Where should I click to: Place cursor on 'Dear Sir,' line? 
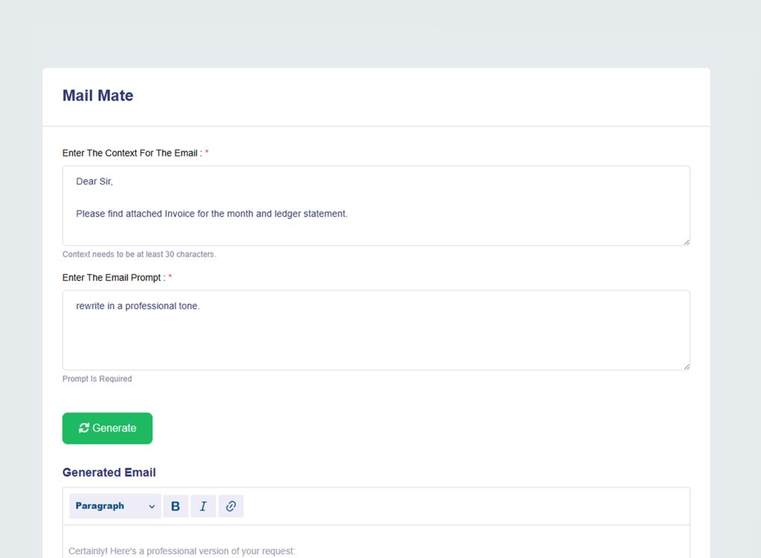94,181
